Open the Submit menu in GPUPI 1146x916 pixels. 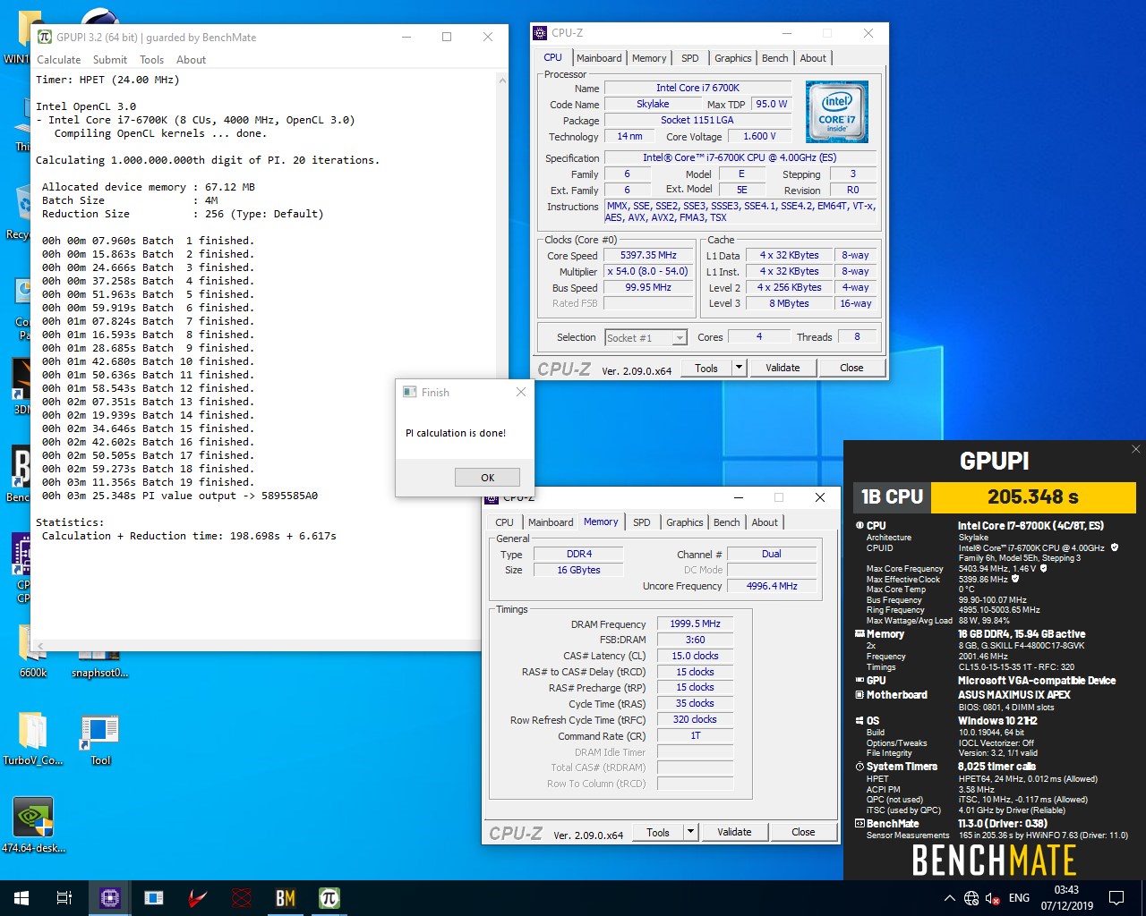110,60
